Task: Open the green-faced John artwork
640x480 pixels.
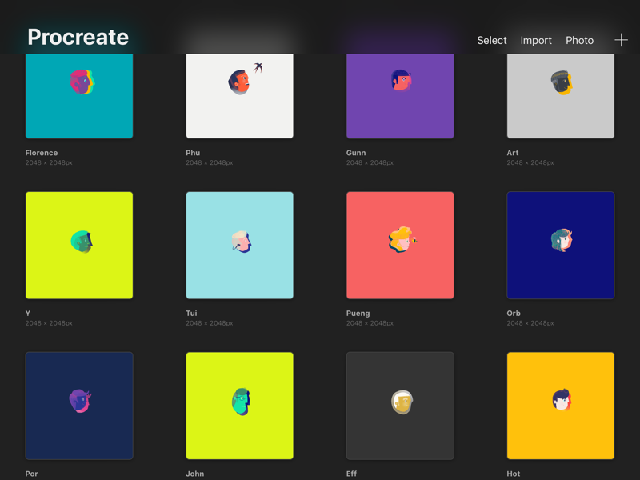Action: [x=239, y=405]
